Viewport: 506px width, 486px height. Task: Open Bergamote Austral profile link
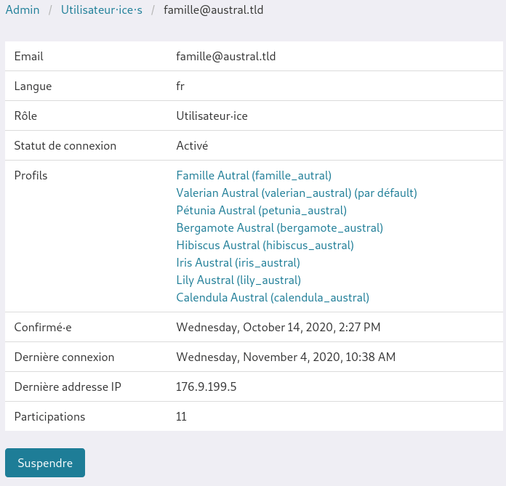[279, 227]
